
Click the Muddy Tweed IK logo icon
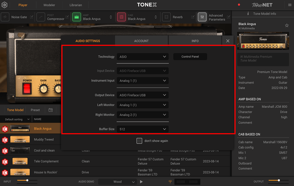point(5,140)
